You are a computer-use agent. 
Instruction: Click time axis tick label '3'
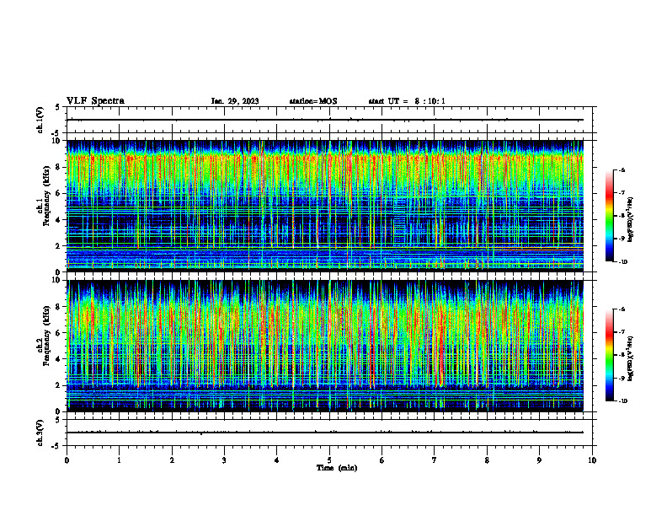tap(224, 460)
